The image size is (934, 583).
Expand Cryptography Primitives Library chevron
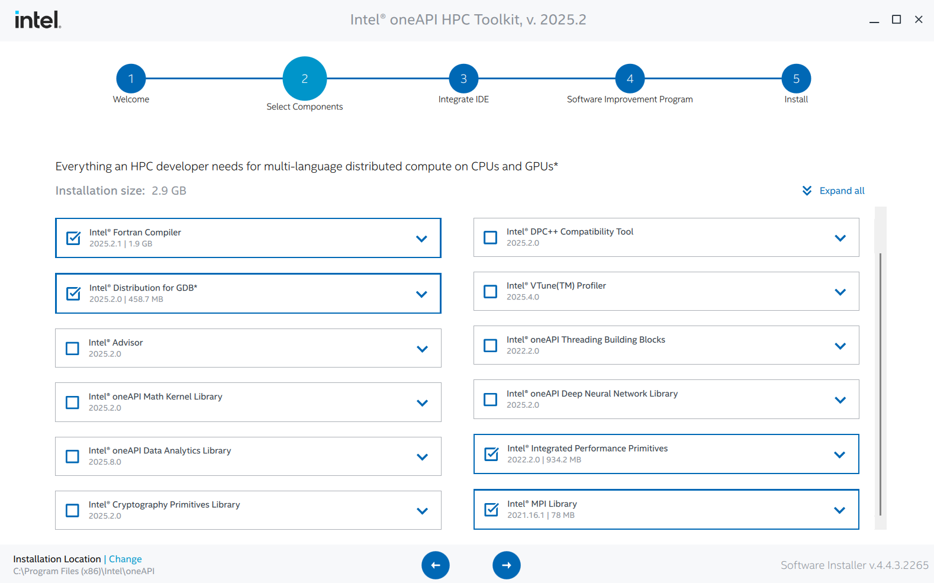coord(422,511)
